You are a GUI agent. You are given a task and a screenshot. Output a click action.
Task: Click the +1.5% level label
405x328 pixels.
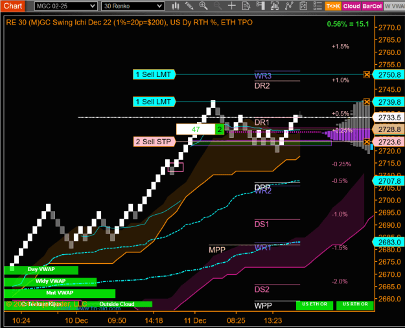click(x=340, y=47)
